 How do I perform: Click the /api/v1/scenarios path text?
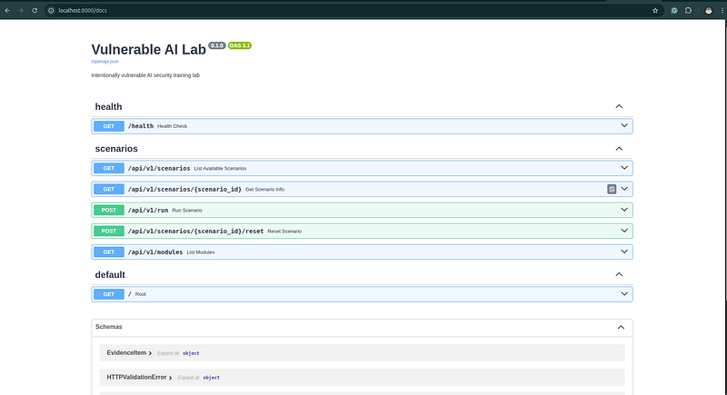pyautogui.click(x=159, y=168)
